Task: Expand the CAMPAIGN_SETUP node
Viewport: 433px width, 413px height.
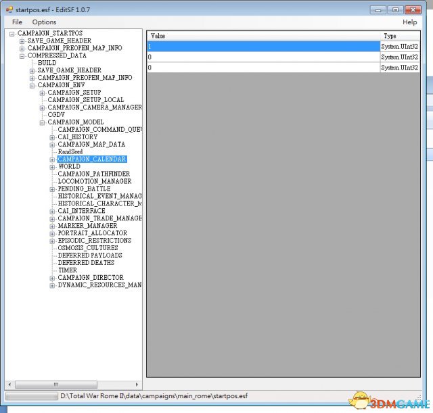Action: (42, 93)
